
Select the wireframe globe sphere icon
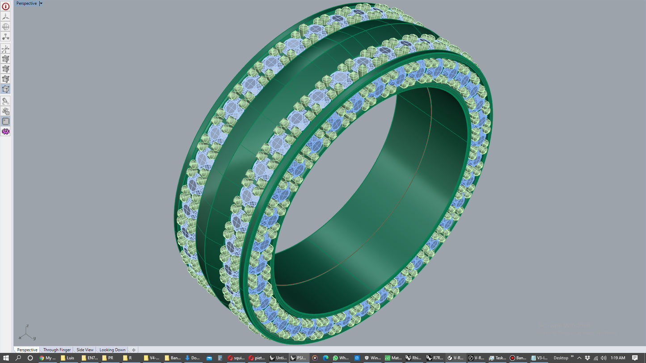(5, 27)
